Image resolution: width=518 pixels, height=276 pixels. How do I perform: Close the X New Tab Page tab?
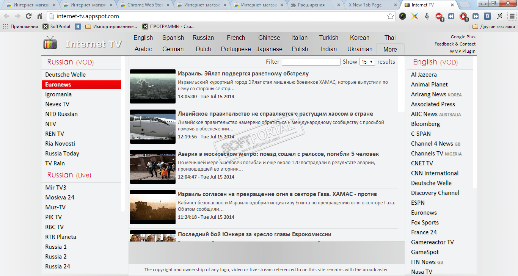(x=395, y=5)
